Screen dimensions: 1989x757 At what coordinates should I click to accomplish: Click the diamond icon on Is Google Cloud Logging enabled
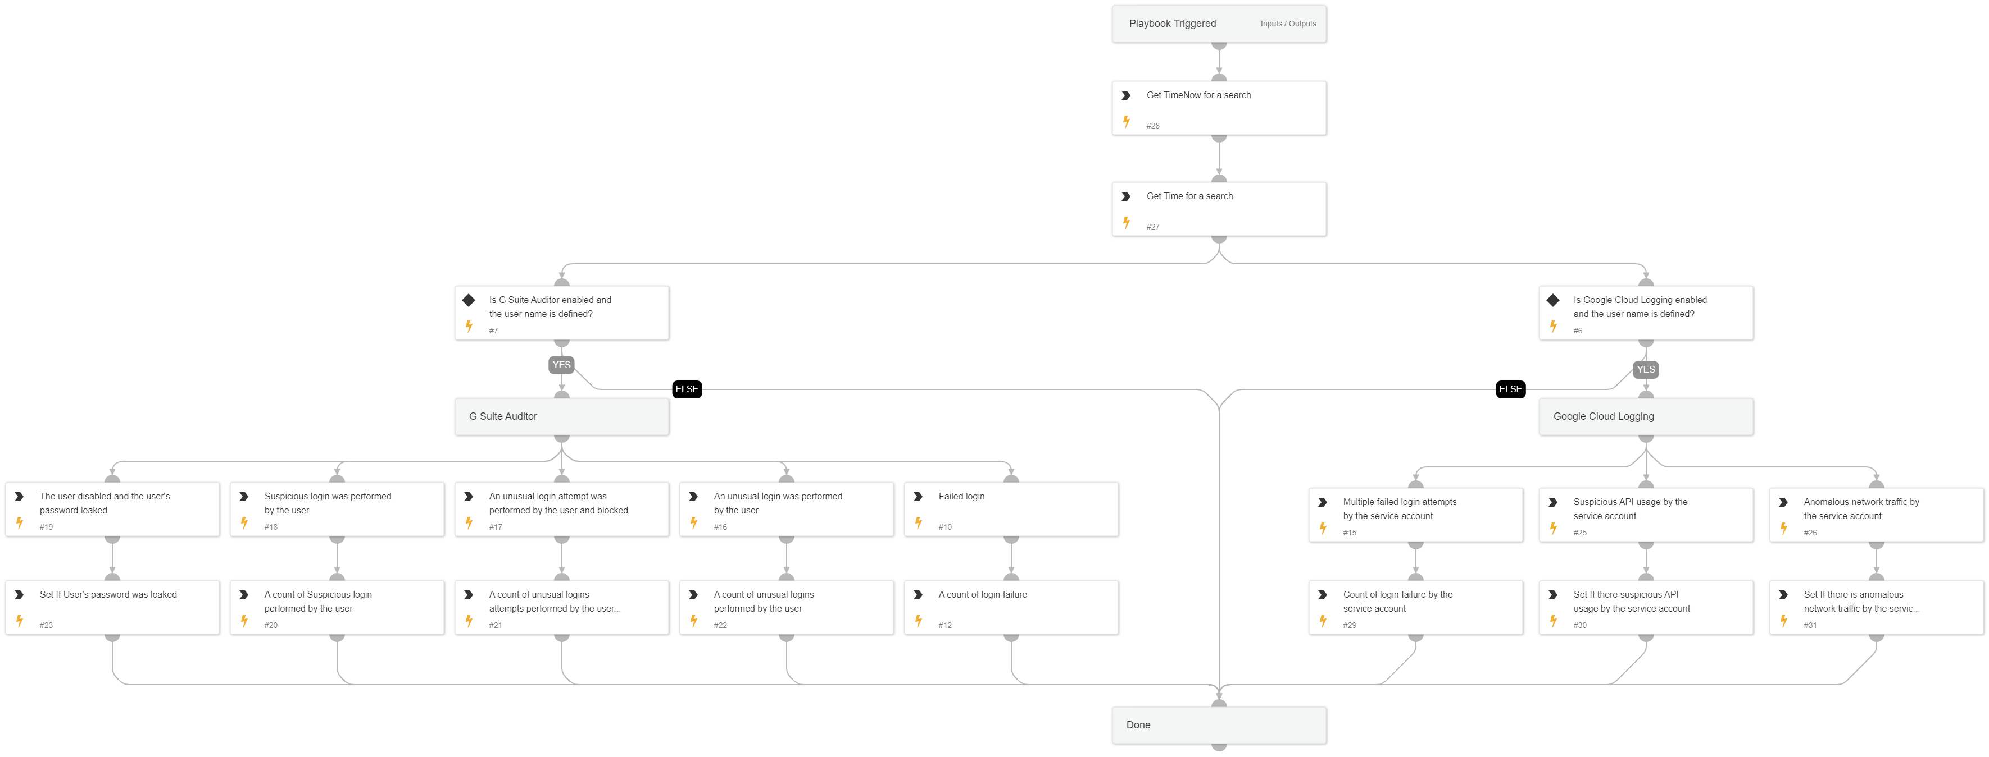(x=1554, y=301)
